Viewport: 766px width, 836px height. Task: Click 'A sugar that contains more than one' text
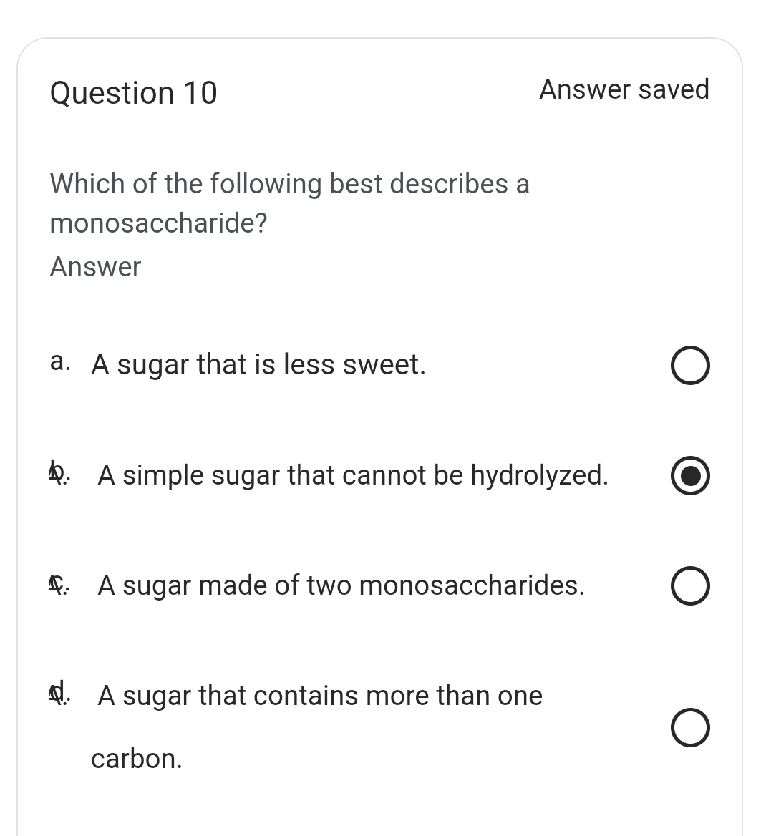click(320, 696)
